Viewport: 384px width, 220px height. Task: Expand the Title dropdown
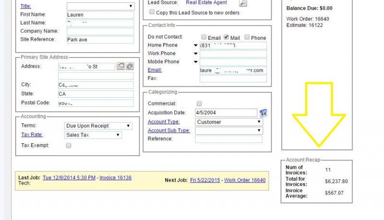(x=100, y=6)
